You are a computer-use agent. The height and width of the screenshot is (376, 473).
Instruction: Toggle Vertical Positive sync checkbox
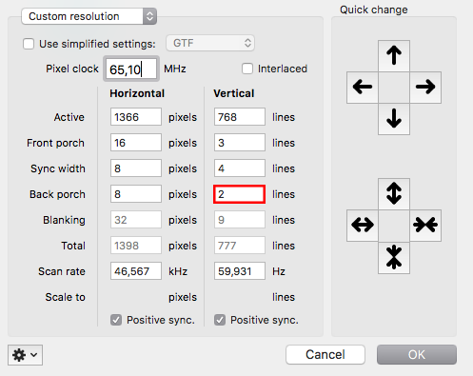tap(220, 320)
